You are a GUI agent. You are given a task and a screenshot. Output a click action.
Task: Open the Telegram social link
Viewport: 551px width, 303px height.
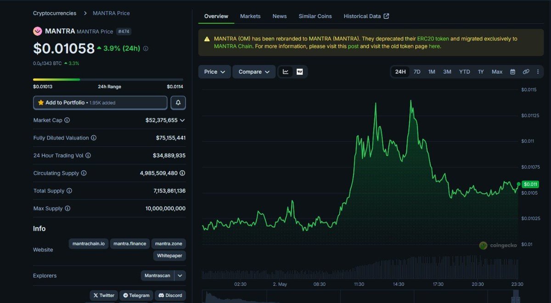click(x=136, y=295)
